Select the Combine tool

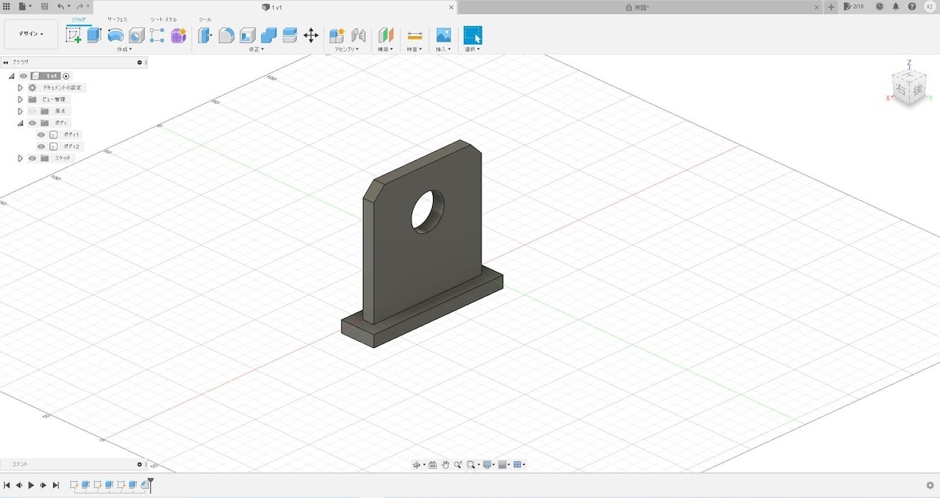click(269, 35)
